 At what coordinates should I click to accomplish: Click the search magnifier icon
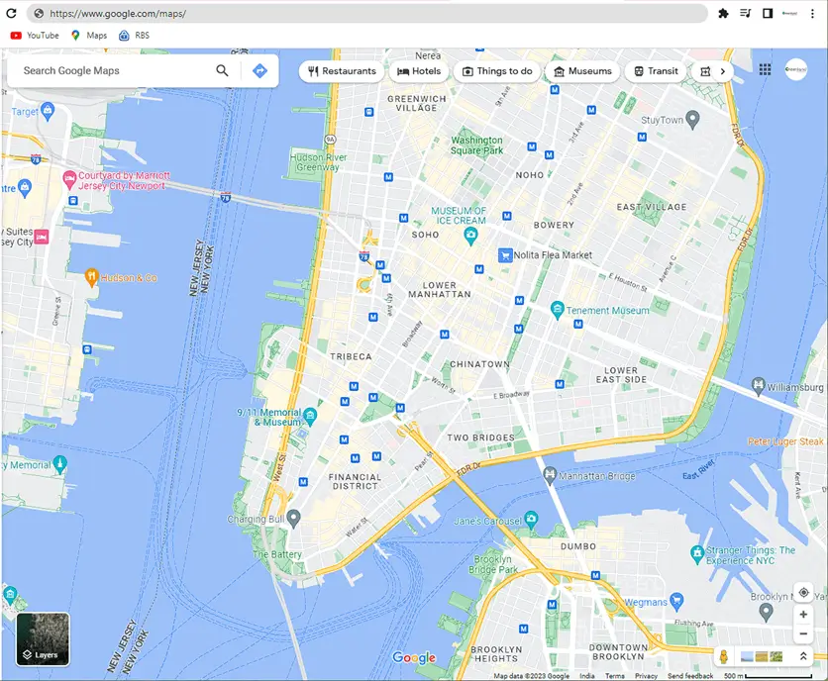pyautogui.click(x=222, y=70)
